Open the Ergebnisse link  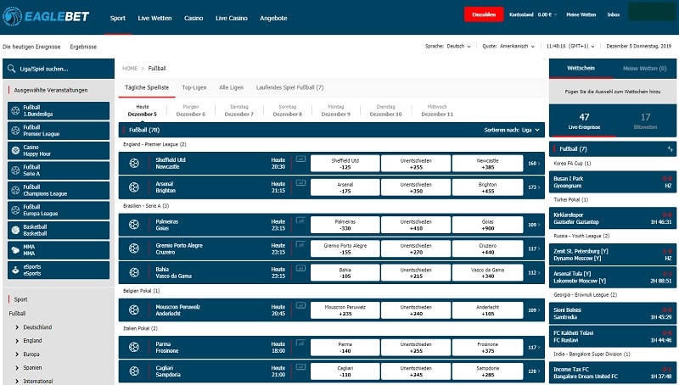[x=83, y=47]
